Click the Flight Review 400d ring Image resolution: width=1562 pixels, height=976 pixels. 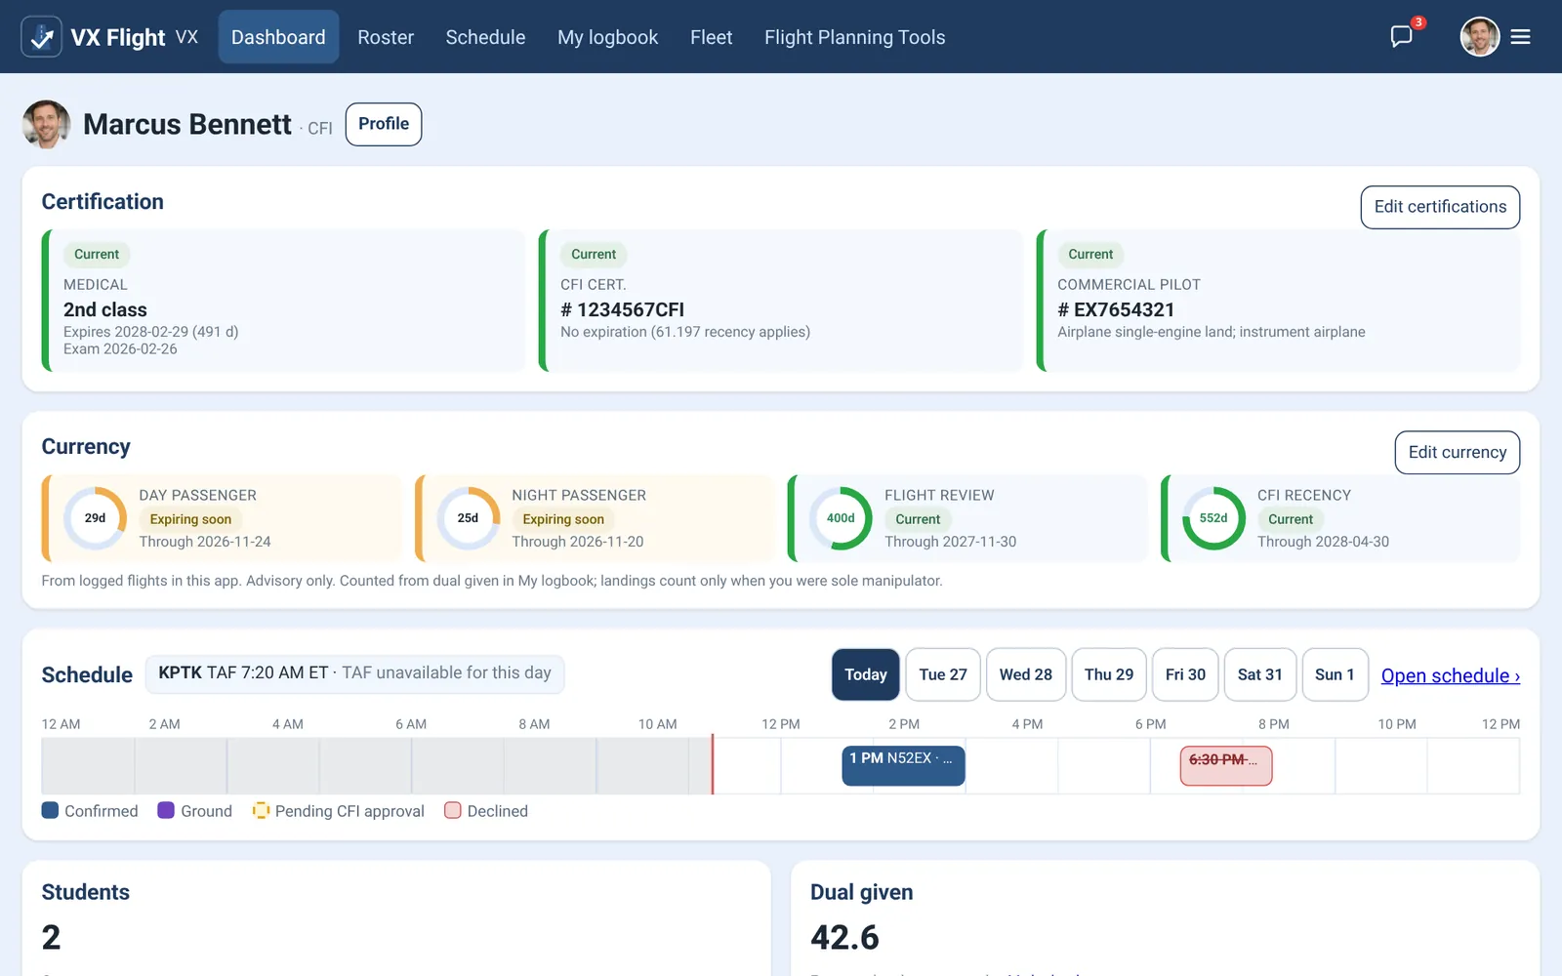tap(841, 518)
